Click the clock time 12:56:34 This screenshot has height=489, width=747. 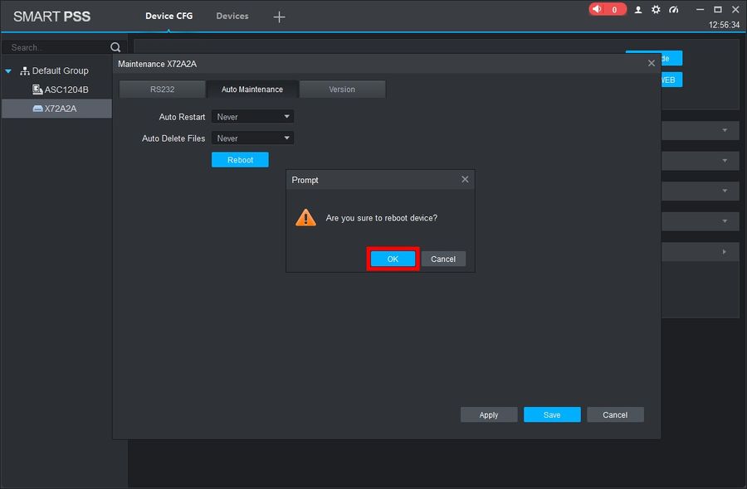724,25
